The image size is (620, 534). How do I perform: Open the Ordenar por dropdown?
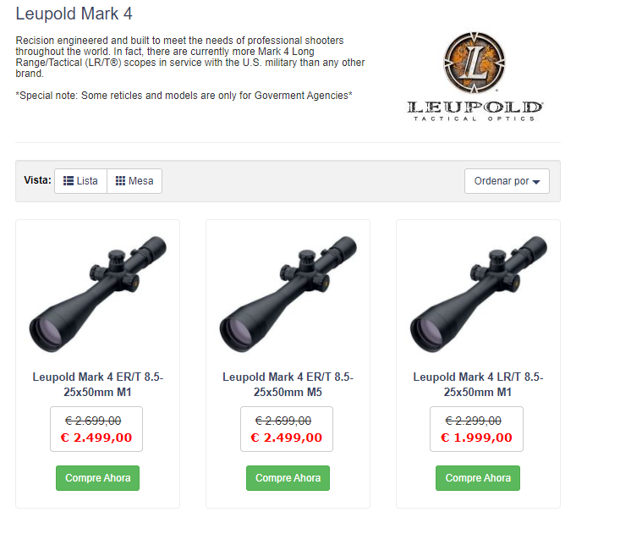pyautogui.click(x=507, y=181)
